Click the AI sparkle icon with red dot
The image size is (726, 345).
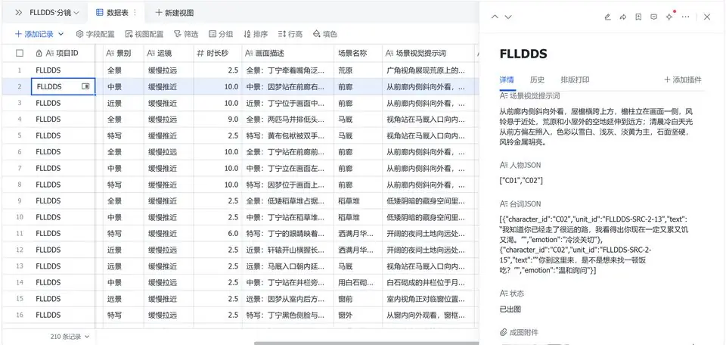(669, 17)
